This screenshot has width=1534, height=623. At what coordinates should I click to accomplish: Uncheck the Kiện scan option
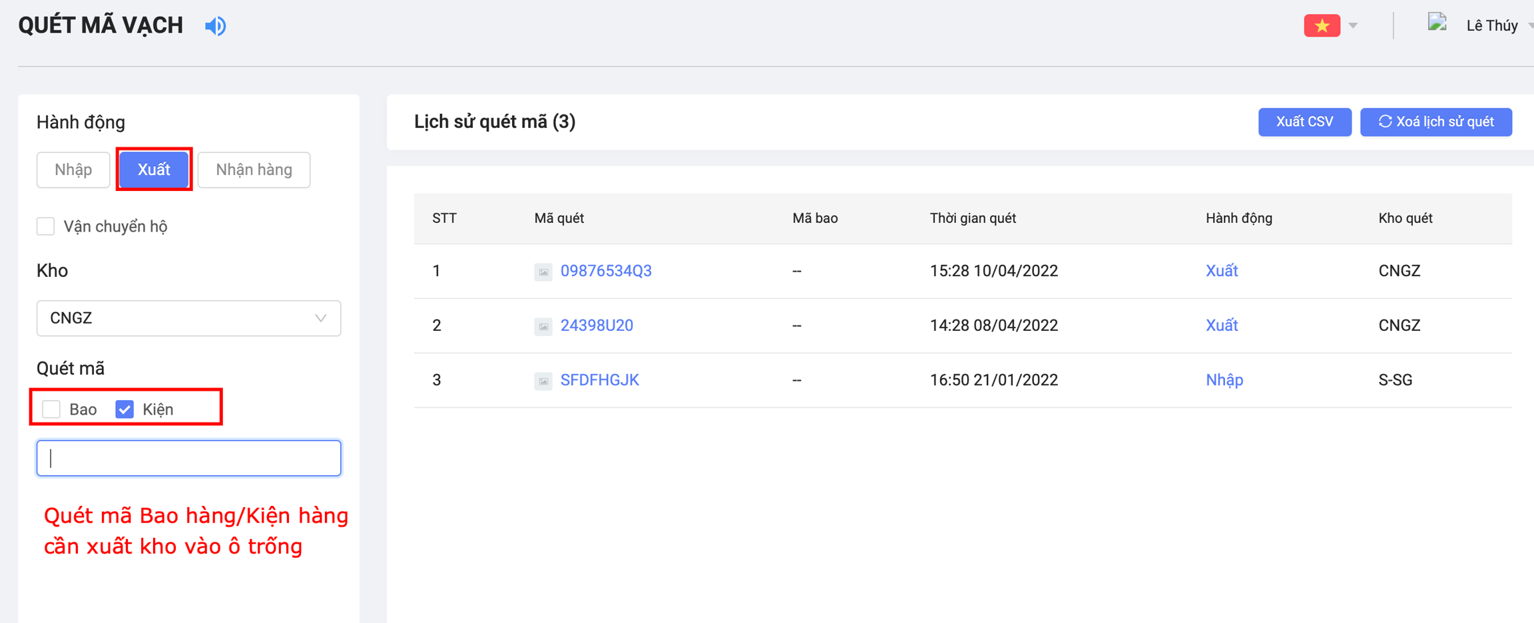pyautogui.click(x=125, y=409)
